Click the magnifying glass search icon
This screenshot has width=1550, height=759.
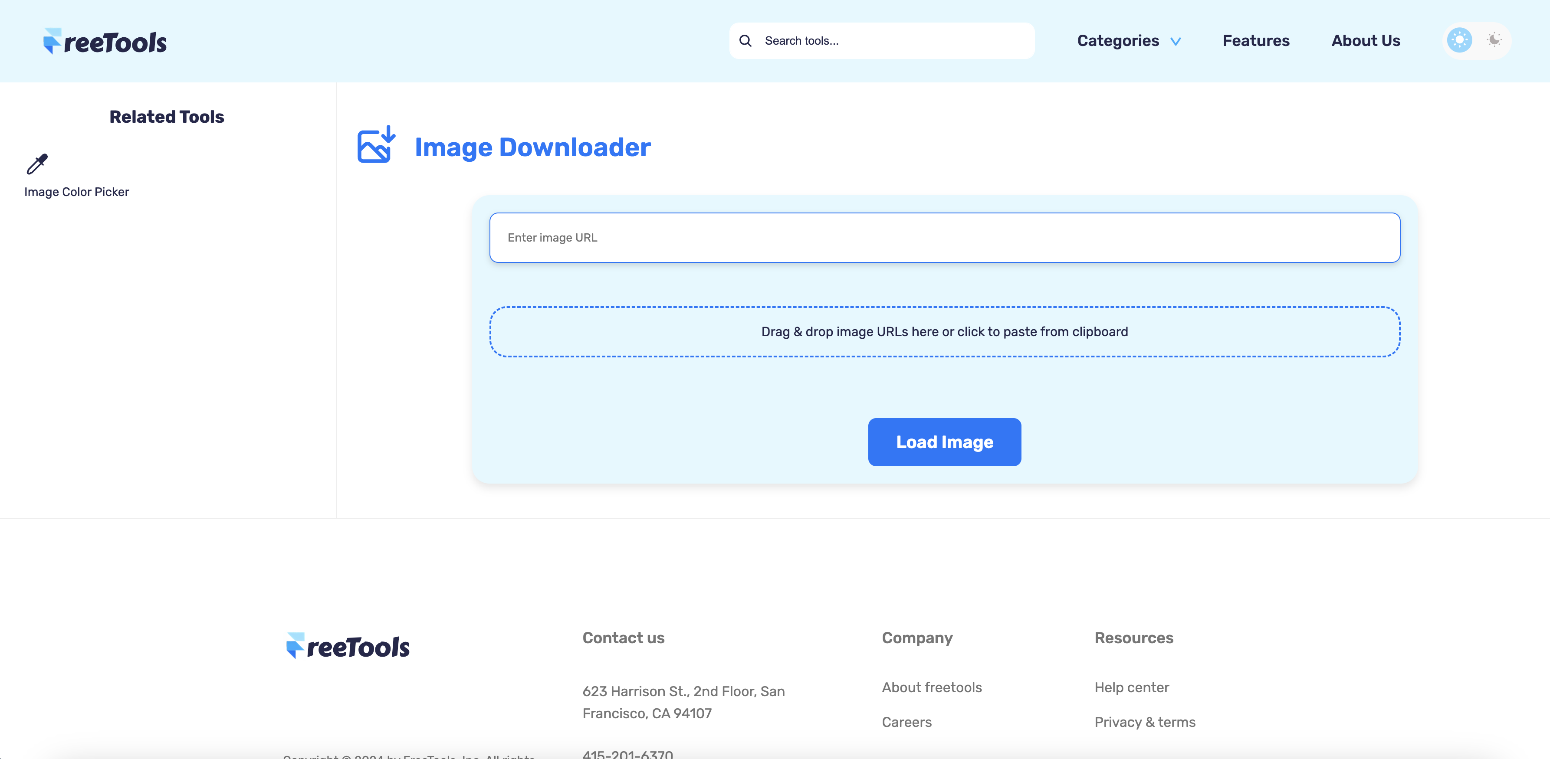coord(745,40)
